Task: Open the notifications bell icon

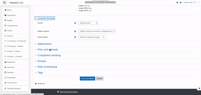Action: tap(177, 3)
